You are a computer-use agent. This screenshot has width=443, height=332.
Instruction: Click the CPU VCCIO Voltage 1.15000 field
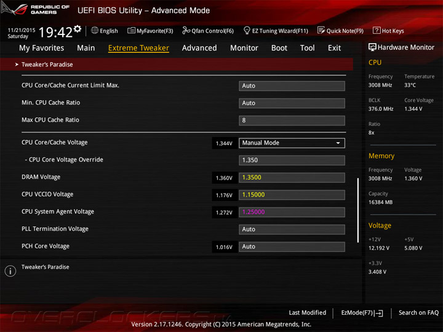pos(292,195)
